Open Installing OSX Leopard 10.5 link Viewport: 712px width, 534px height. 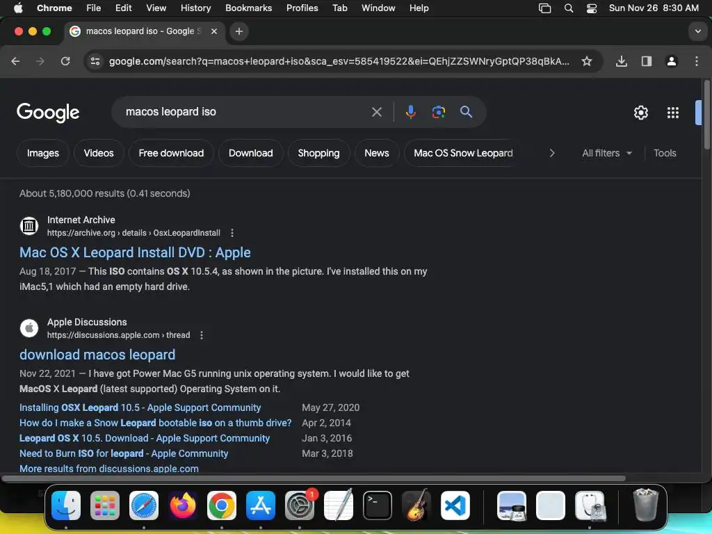point(140,407)
